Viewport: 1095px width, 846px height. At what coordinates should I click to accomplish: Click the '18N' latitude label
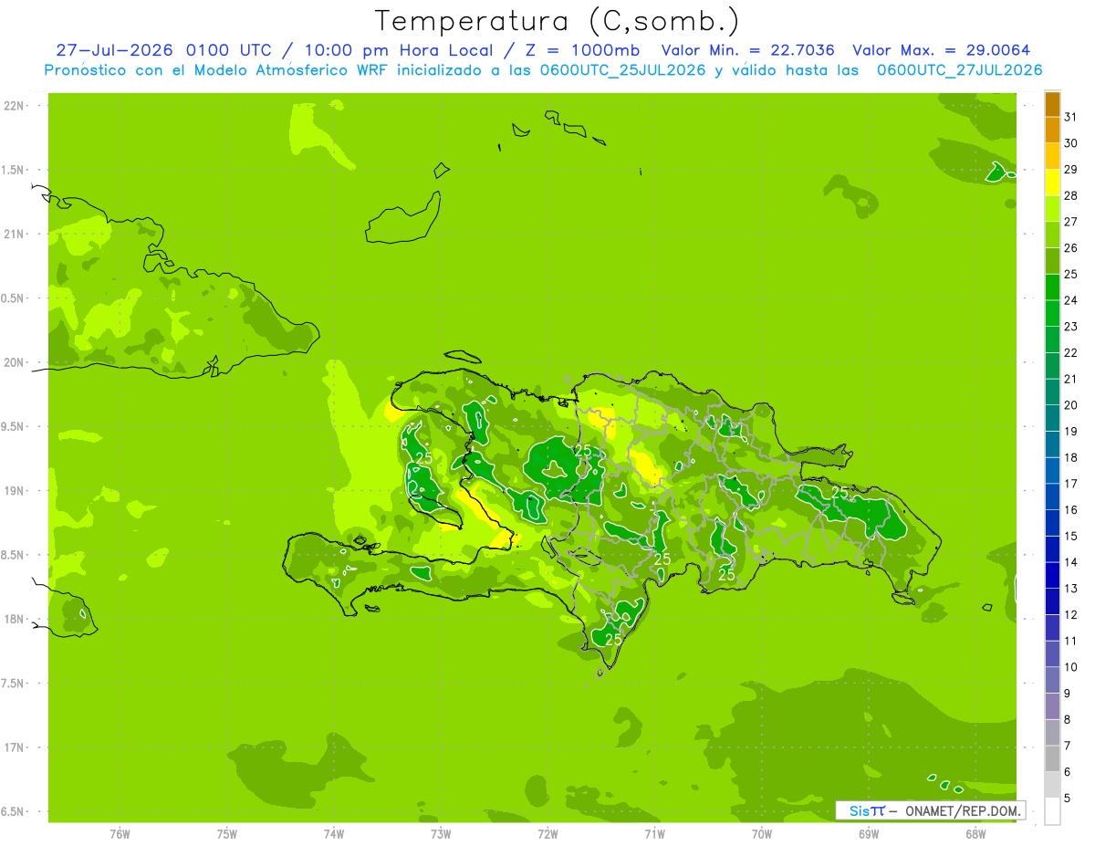point(14,620)
